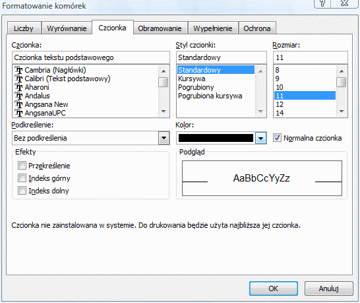Confirm with the OK button
The width and height of the screenshot is (360, 303).
pyautogui.click(x=274, y=288)
